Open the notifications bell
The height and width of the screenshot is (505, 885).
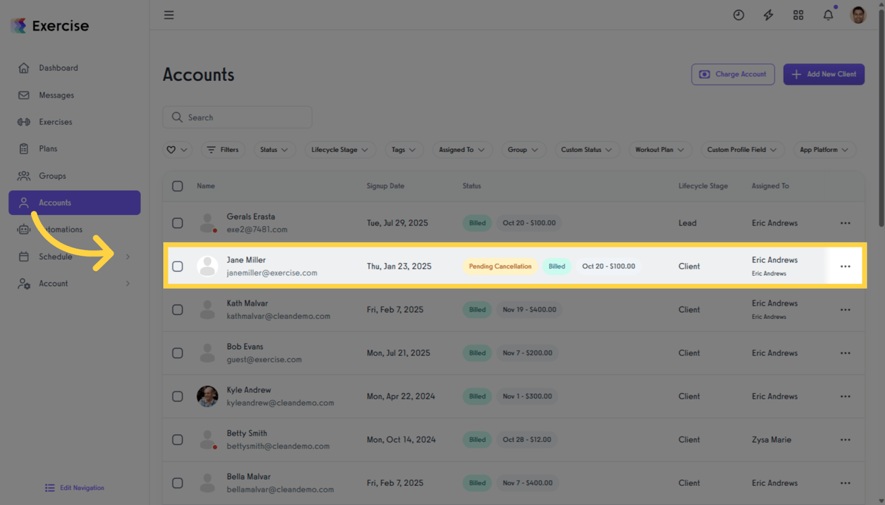(x=828, y=14)
